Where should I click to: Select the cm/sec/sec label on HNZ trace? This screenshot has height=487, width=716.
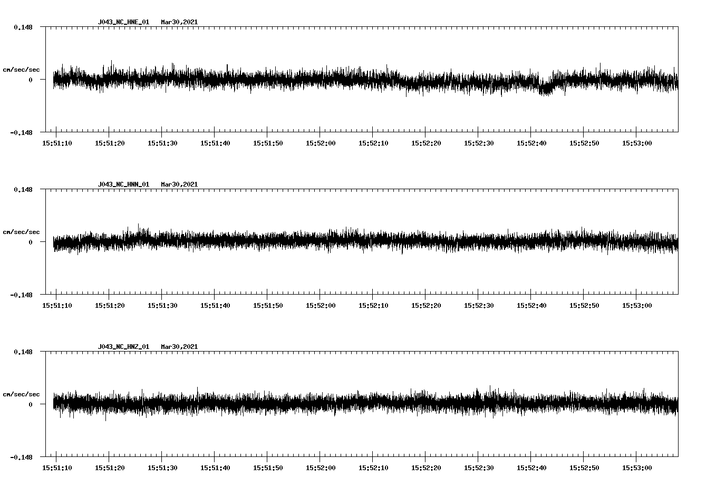[22, 394]
